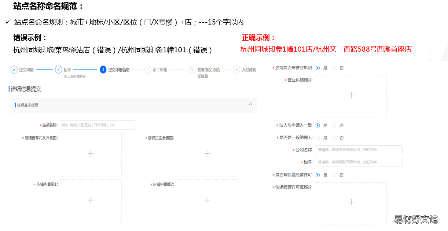Upload image for 店铺正面全景图

click(207, 154)
